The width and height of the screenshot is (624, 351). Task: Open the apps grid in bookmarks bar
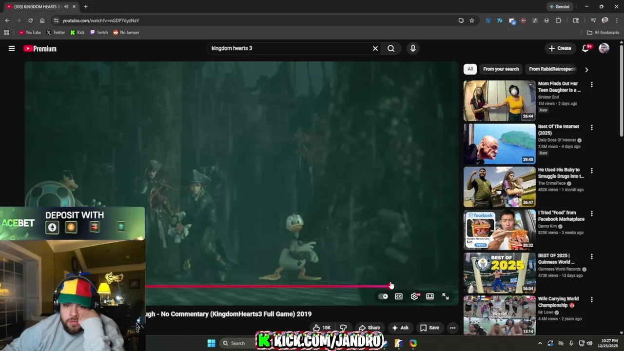6,33
